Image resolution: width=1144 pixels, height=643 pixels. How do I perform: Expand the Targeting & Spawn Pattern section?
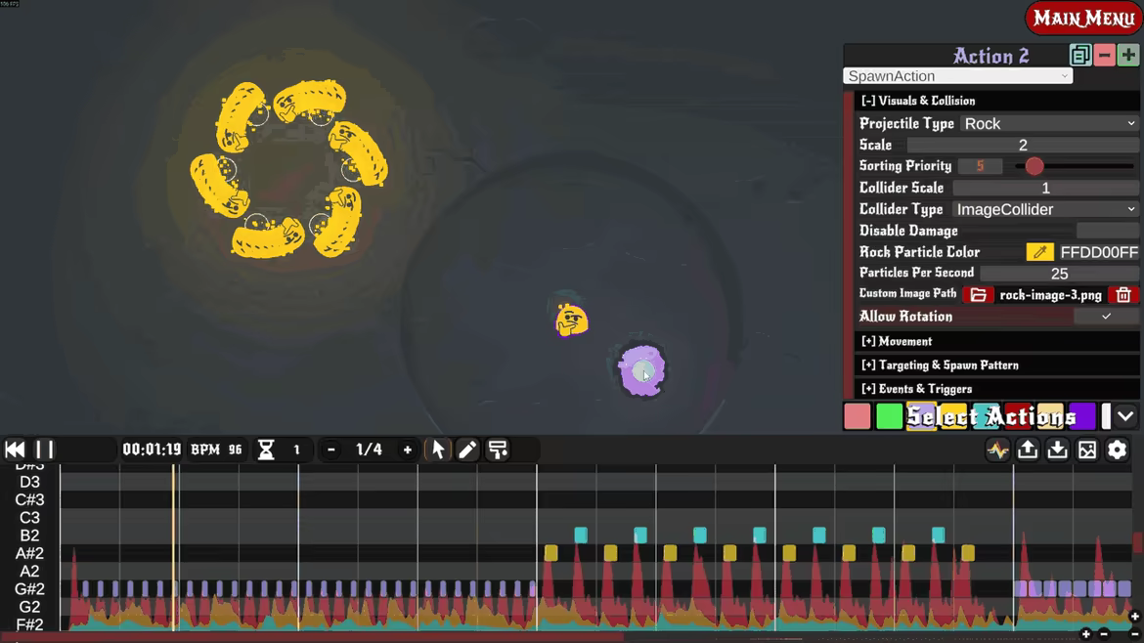click(996, 365)
